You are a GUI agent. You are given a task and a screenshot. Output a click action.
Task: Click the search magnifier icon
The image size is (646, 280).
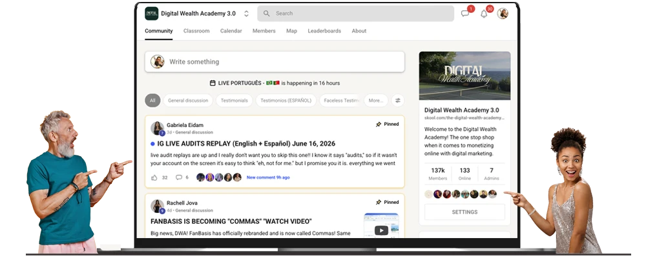coord(267,14)
